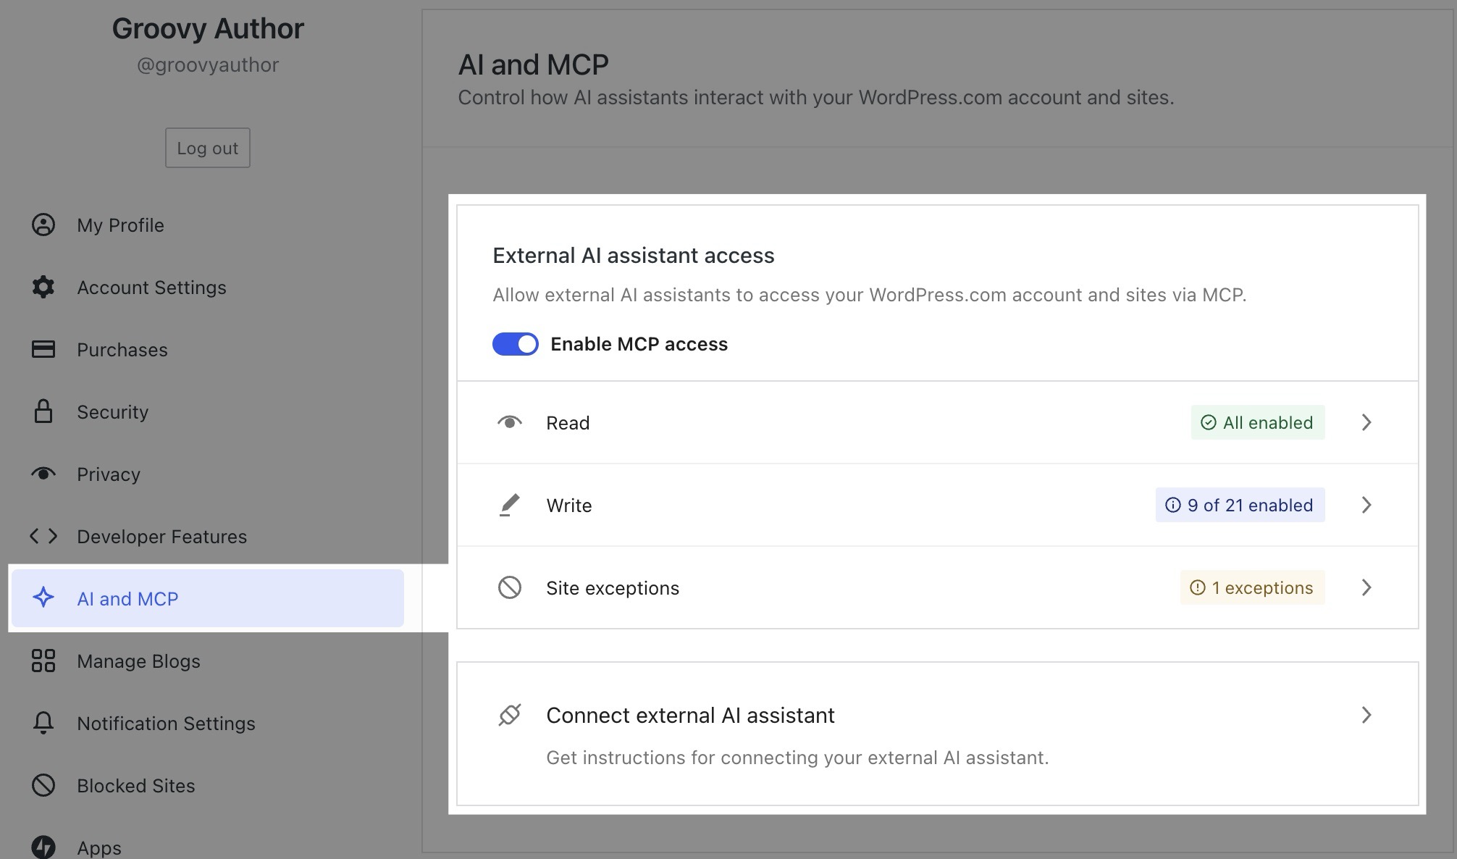This screenshot has height=859, width=1457.
Task: Click the Apps lightning icon
Action: click(43, 847)
